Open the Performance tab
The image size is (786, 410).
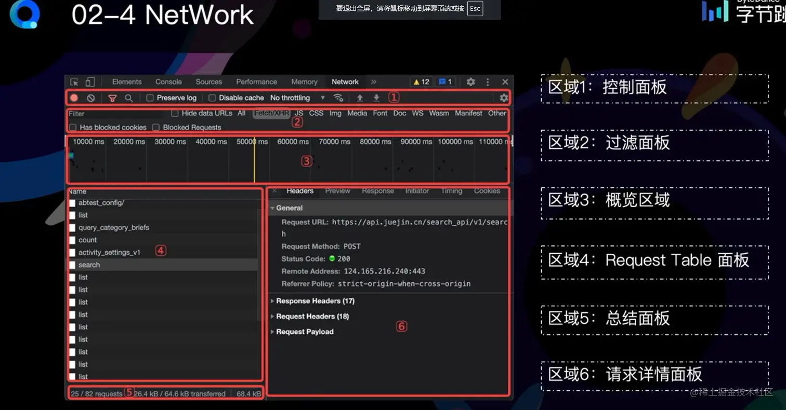click(x=256, y=82)
